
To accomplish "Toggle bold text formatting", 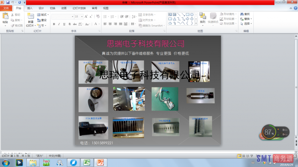I will pyautogui.click(x=54, y=24).
